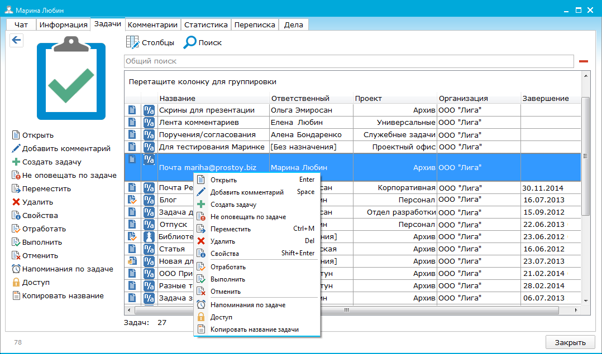The image size is (602, 354).
Task: Click the large clipboard checkmark image
Action: pyautogui.click(x=71, y=78)
